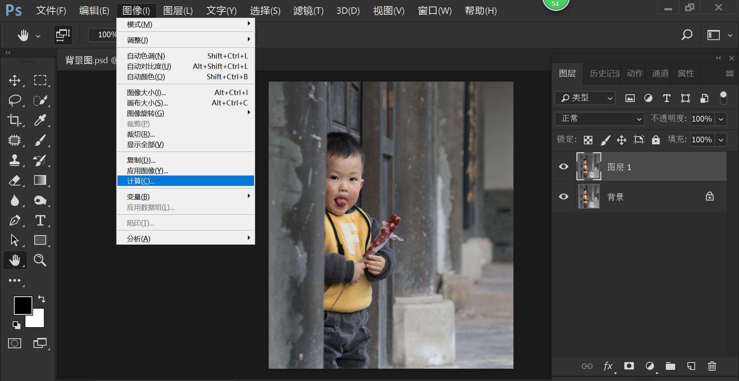Click the add layer mask icon

(629, 366)
